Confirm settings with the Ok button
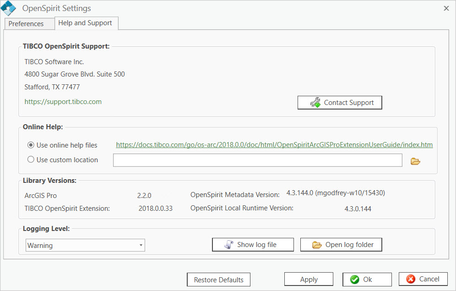 pos(367,280)
